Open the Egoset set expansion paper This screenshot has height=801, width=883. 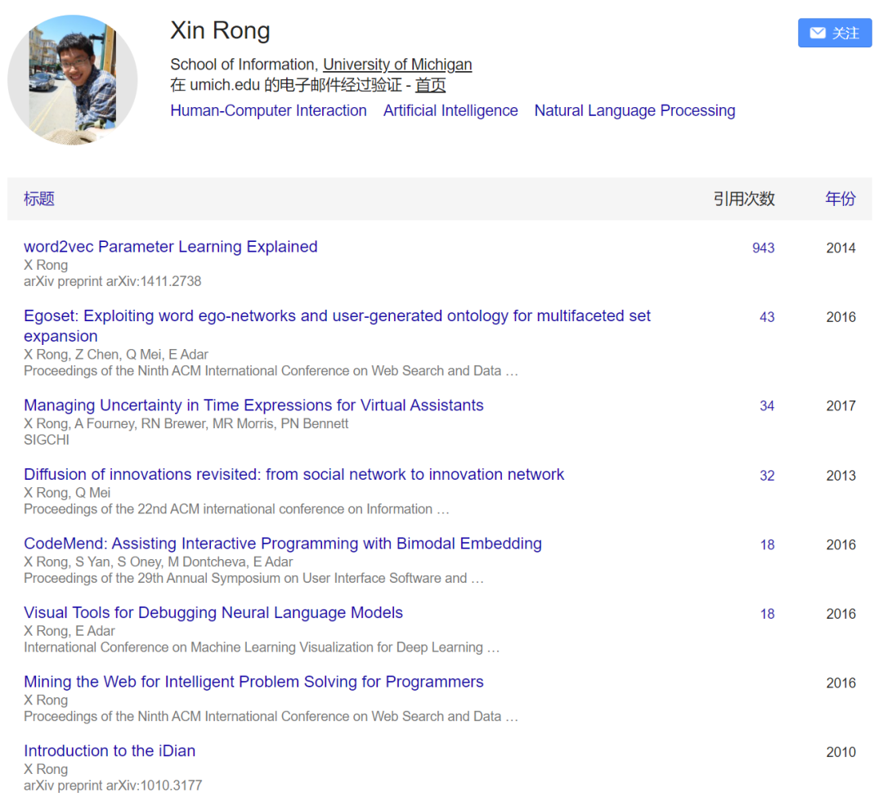click(x=337, y=316)
